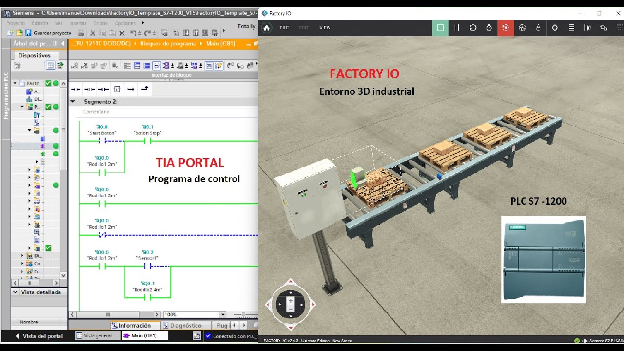This screenshot has height=351, width=624.
Task: Open the Factory IO drivers gears icon
Action: (604, 28)
